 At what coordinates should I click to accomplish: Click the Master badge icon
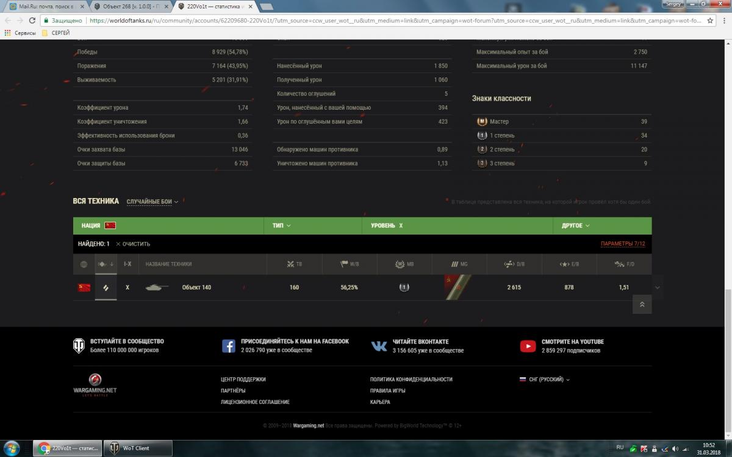pos(482,121)
